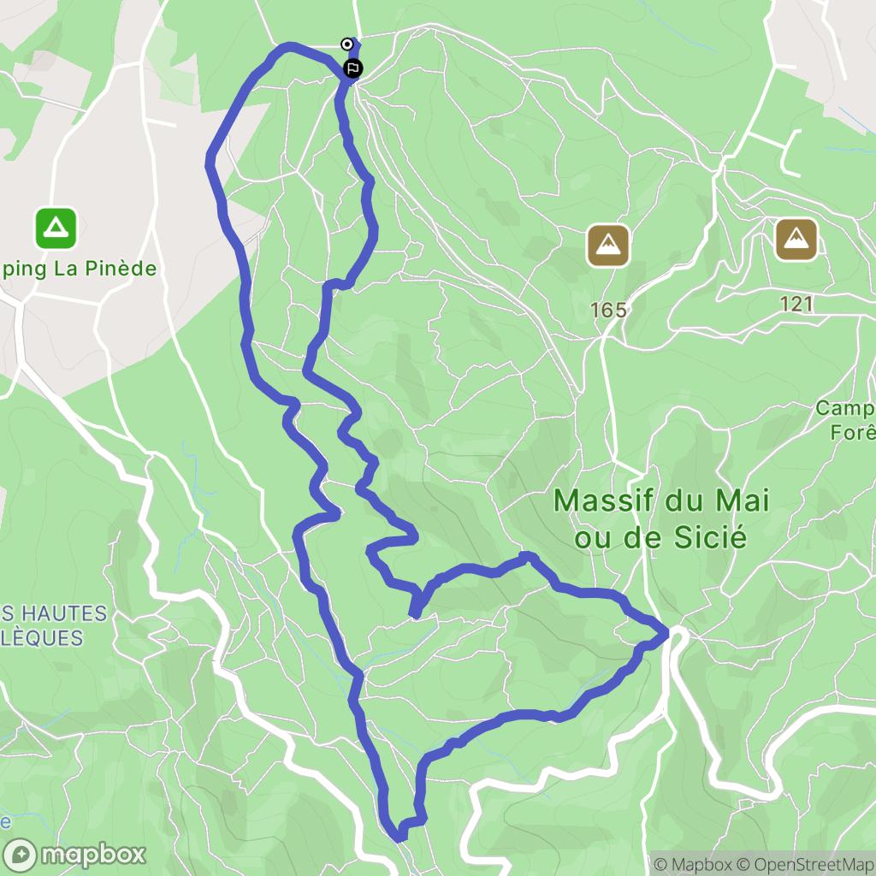Select the green Camping La Pinède tent icon

[56, 228]
